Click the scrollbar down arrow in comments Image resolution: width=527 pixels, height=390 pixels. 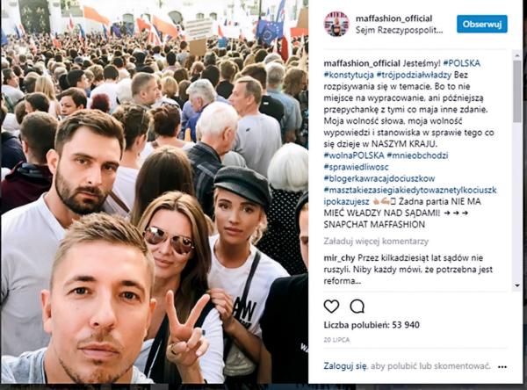pos(517,285)
